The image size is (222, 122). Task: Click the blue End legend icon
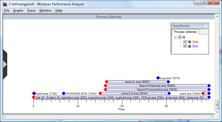[189, 46]
